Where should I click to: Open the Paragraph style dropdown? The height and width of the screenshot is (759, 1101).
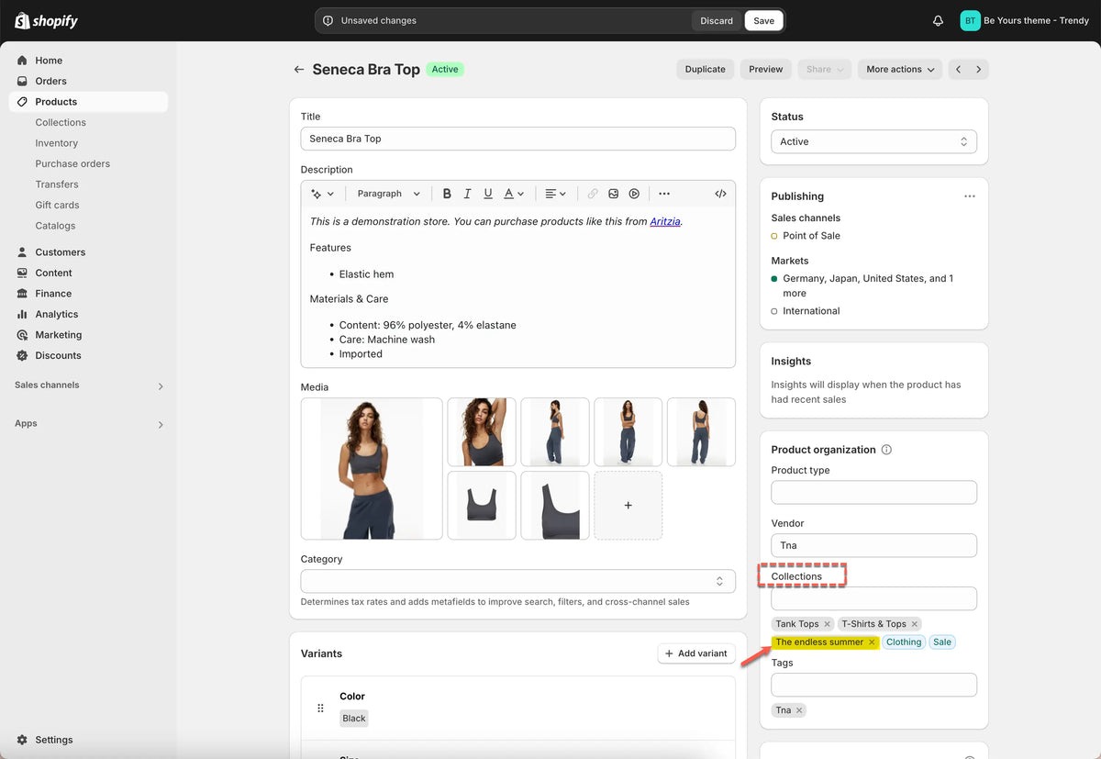(x=388, y=194)
